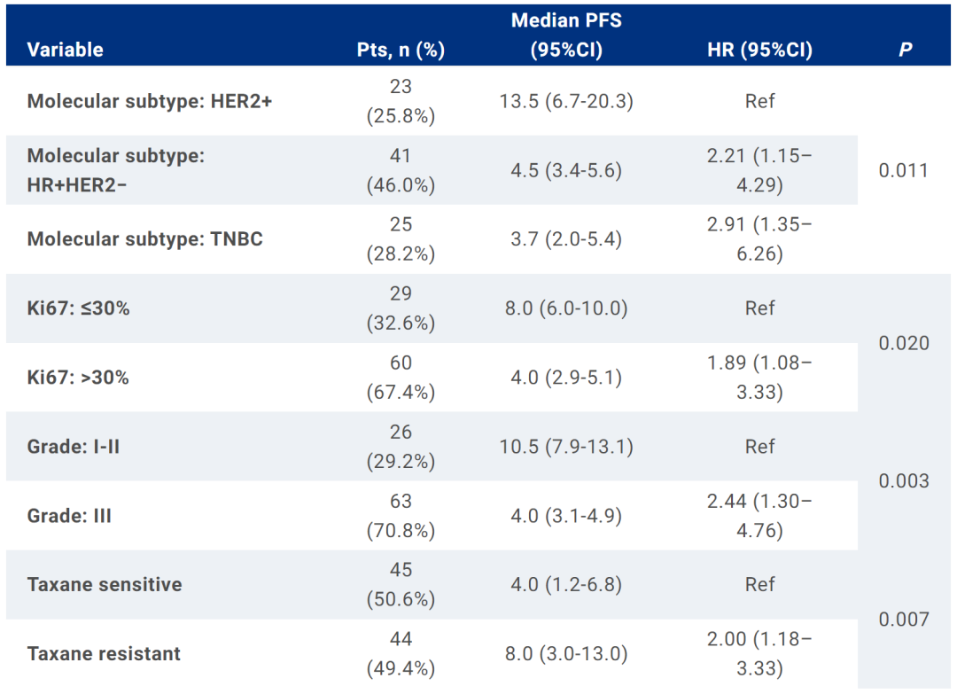Image resolution: width=957 pixels, height=694 pixels.
Task: Click the P value 0.003
Action: pyautogui.click(x=904, y=481)
